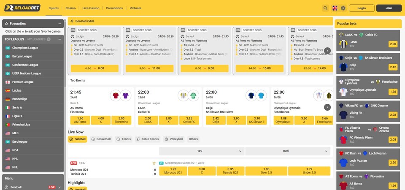Bet on Morocco U21 at 1.92
Image resolution: width=405 pixels, height=190 pixels.
point(173,171)
